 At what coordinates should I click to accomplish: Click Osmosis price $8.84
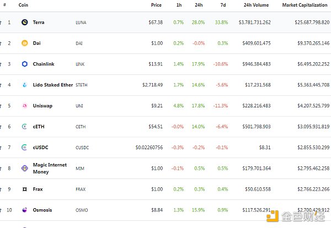(157, 210)
